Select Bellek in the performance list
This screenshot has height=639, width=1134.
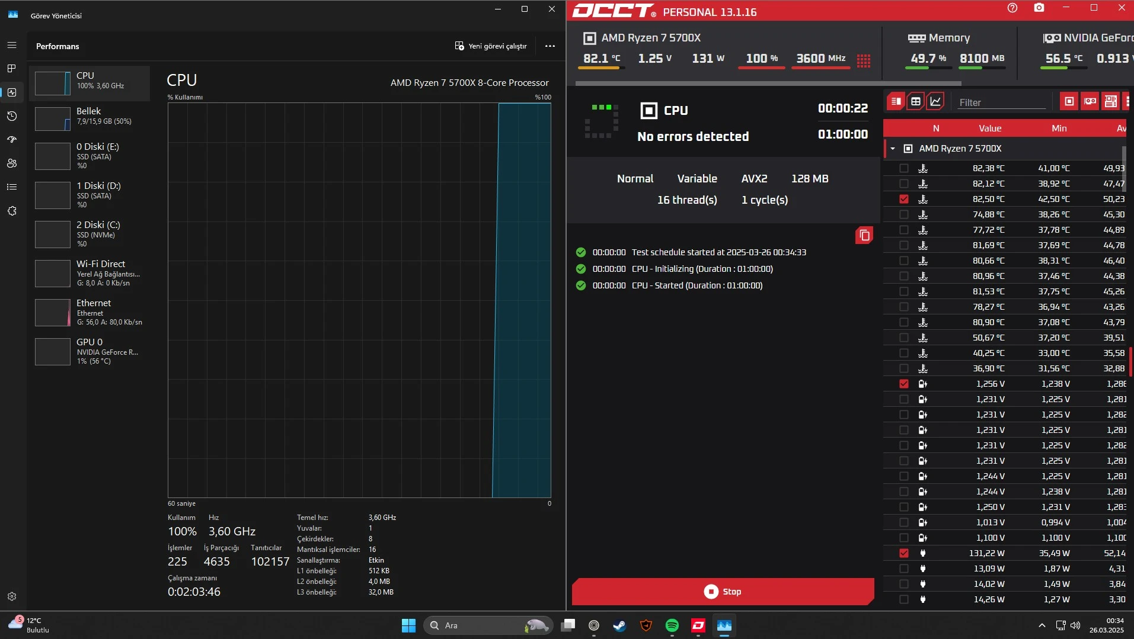coord(90,119)
